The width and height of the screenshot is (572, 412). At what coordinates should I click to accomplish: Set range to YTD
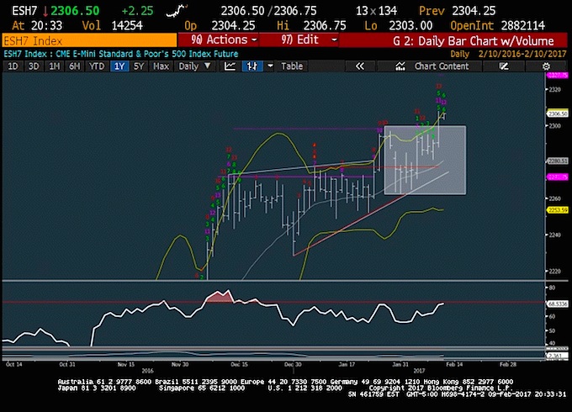(97, 66)
